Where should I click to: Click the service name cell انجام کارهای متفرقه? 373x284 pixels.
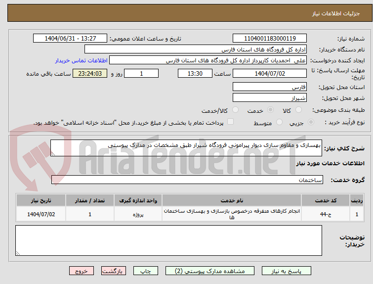(232, 214)
